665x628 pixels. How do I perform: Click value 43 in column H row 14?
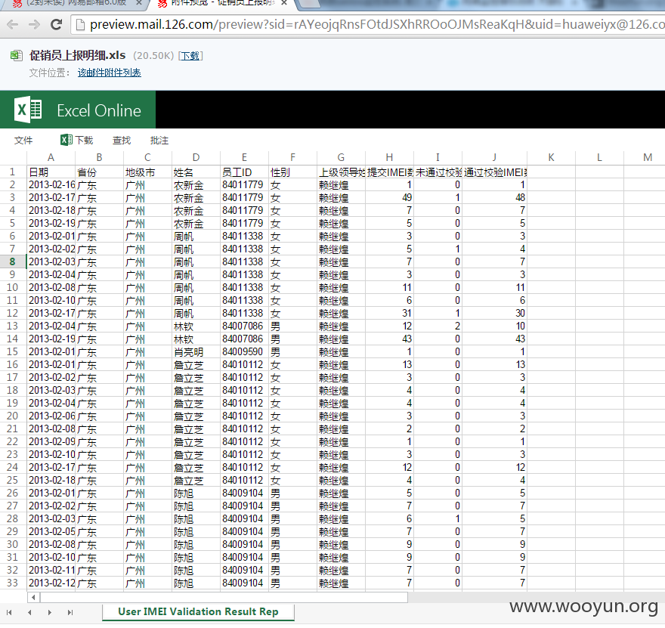(x=389, y=339)
